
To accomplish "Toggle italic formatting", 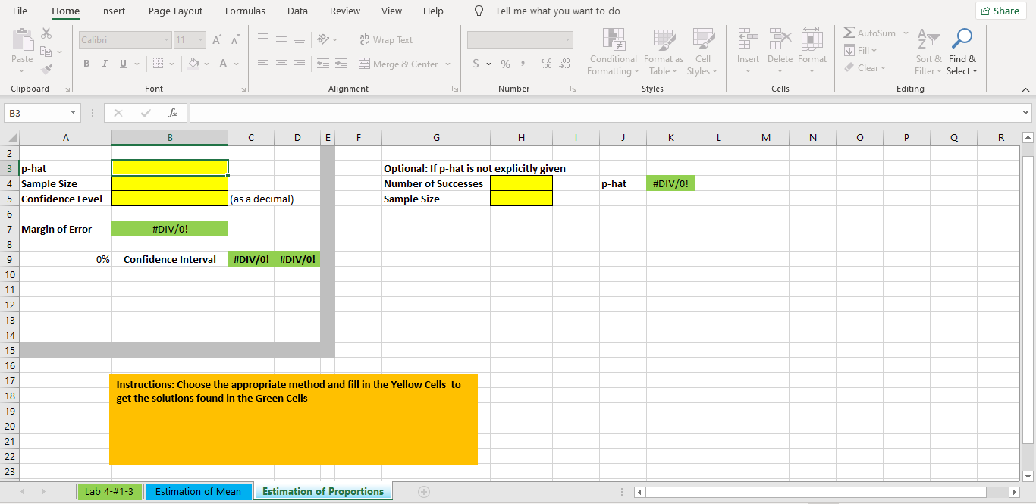I will pyautogui.click(x=104, y=64).
